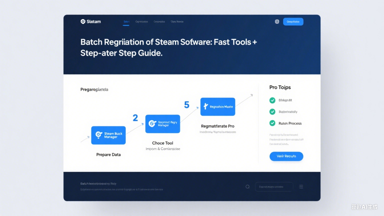Click the Choce Tool label
The width and height of the screenshot is (384, 216).
pos(162,143)
